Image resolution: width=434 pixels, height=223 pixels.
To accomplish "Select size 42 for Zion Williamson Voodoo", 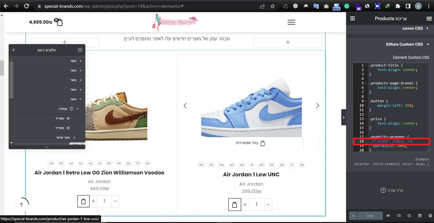I will click(90, 163).
